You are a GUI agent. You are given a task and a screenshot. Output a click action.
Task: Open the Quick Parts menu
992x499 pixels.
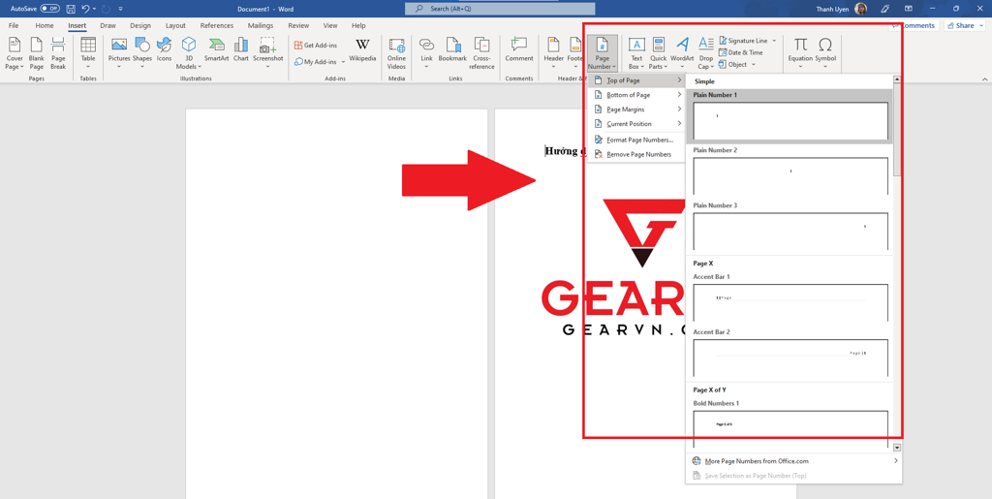click(x=658, y=53)
